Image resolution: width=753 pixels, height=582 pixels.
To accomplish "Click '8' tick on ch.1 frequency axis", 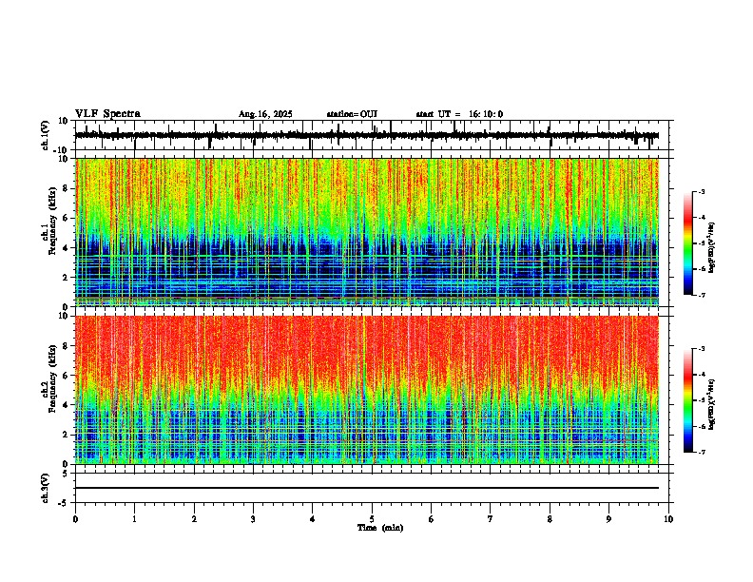I will [x=67, y=188].
